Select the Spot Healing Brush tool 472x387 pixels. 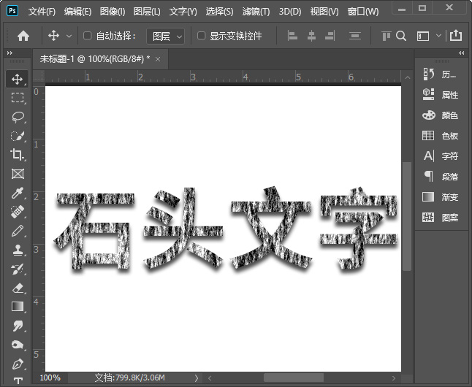17,212
